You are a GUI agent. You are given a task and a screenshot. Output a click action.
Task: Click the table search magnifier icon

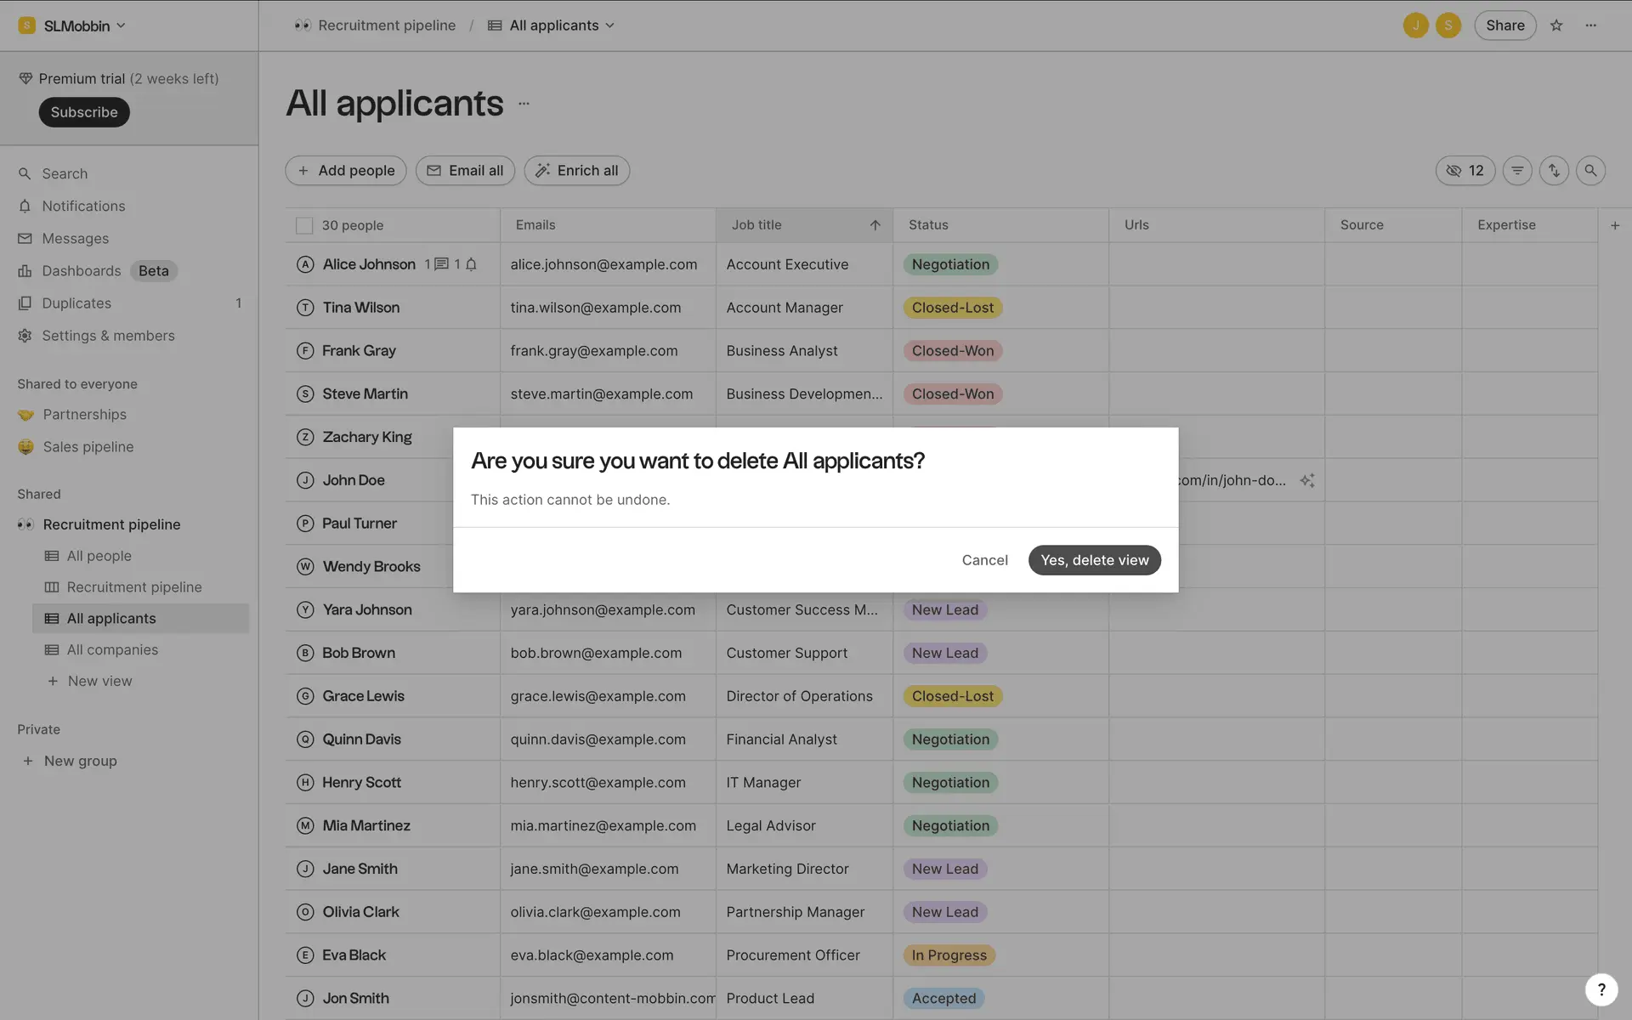(1590, 171)
